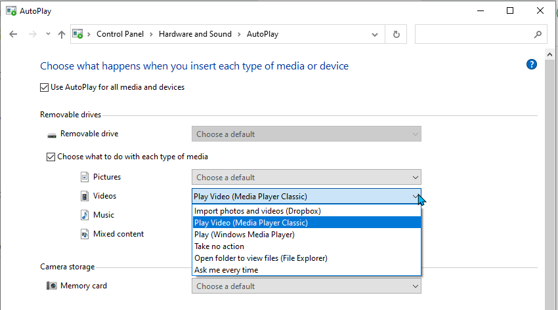
Task: Click the Up one level arrow
Action: pyautogui.click(x=62, y=34)
